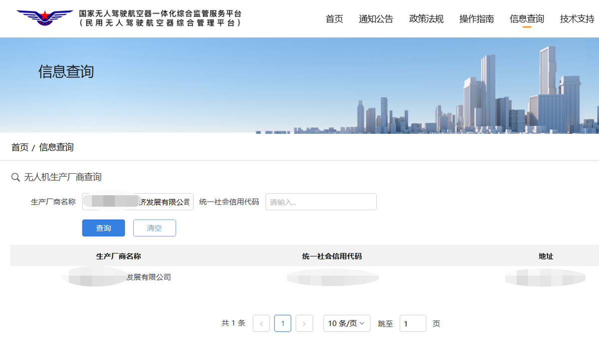Open the 政策法规 menu item

(426, 19)
